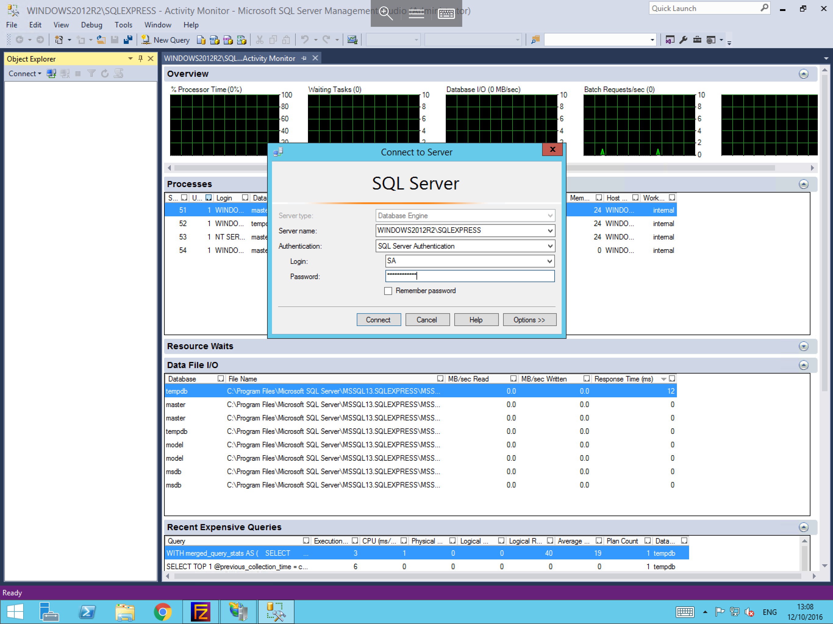
Task: Click the touch keyboard icon in system tray
Action: coord(685,612)
